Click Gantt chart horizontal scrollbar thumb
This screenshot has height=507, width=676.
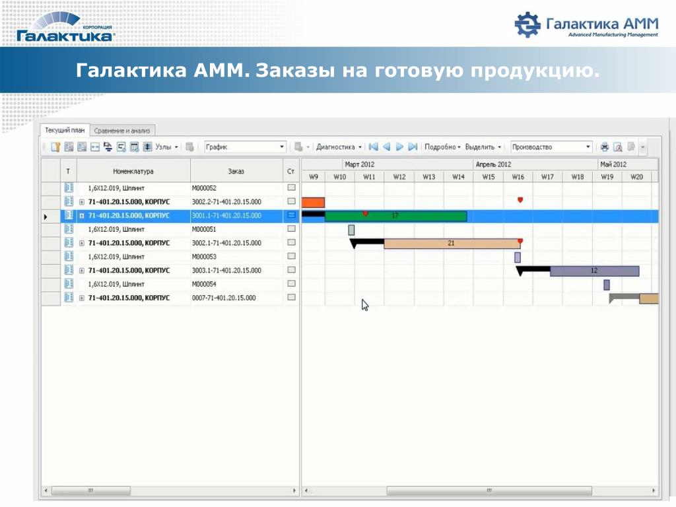489,490
